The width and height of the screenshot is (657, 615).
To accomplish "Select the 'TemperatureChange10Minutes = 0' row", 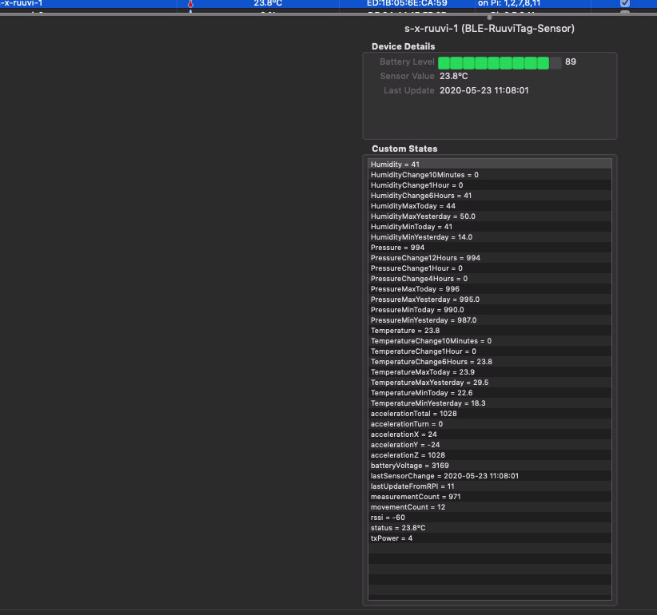I will point(489,341).
